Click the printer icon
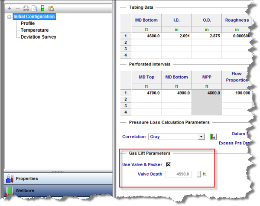Image resolution: width=260 pixels, height=206 pixels. pos(26,8)
